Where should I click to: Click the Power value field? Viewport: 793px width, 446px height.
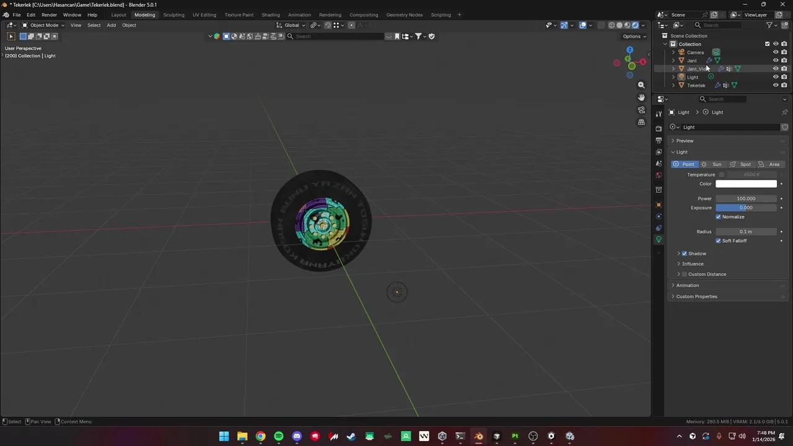tap(746, 199)
